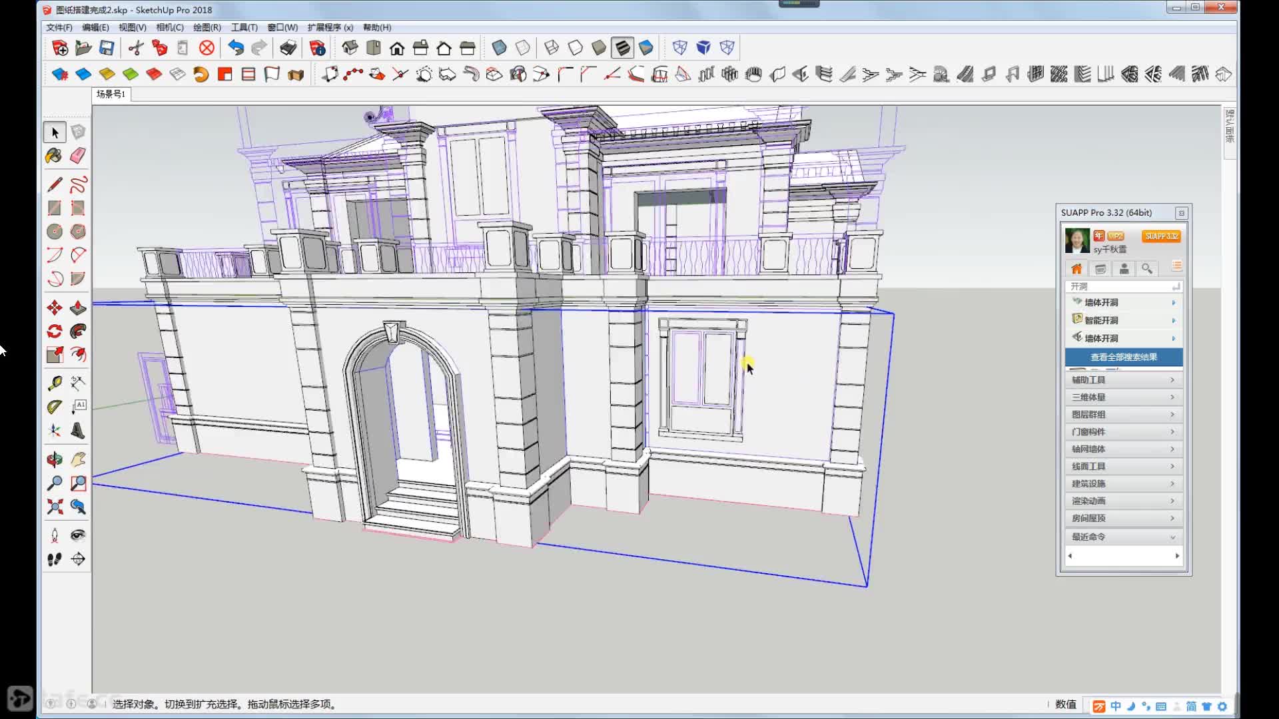Expand 辅助工具 category in SUAPP

(1124, 379)
